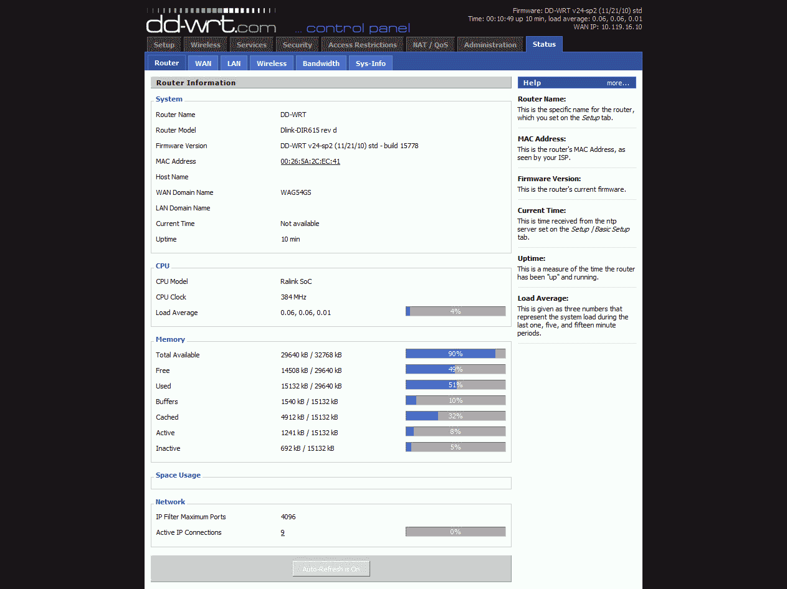Image resolution: width=787 pixels, height=589 pixels.
Task: Click the Space Usage section label
Action: (x=178, y=475)
